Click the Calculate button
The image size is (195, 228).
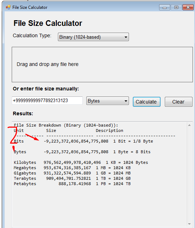coord(146,102)
